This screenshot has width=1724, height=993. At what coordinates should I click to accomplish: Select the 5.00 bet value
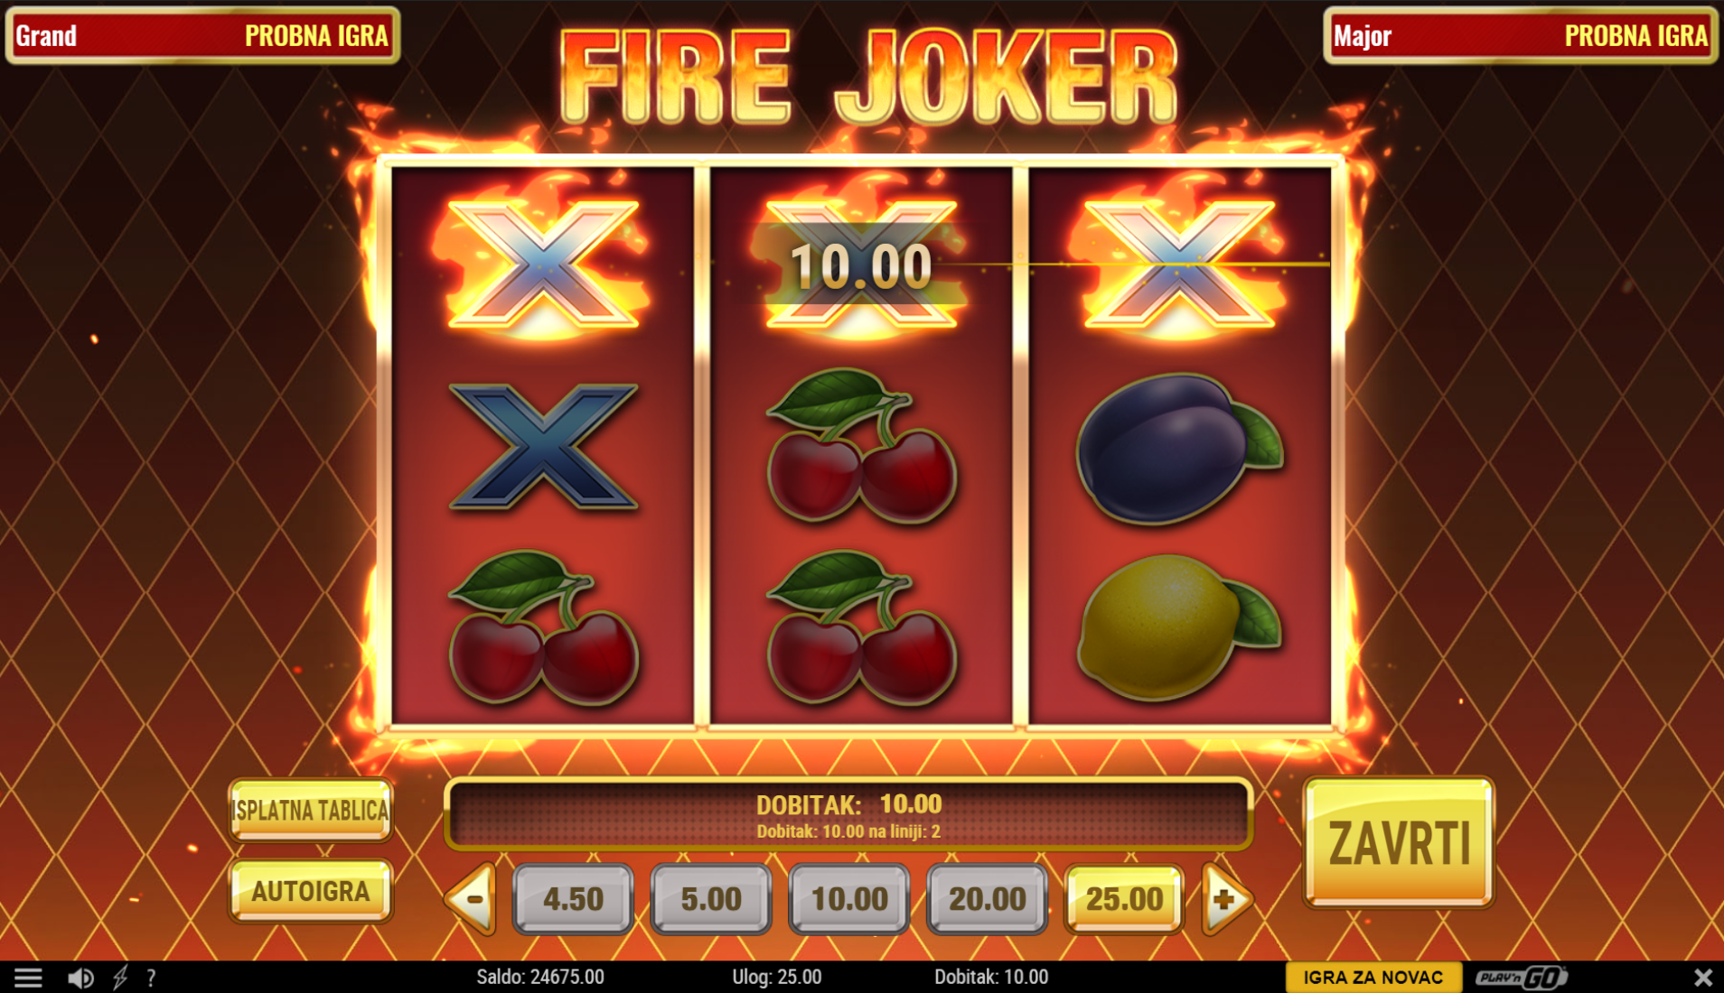click(711, 898)
